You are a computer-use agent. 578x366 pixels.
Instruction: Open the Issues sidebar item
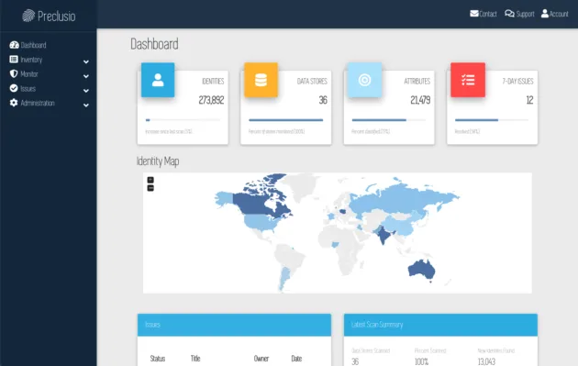tap(28, 88)
